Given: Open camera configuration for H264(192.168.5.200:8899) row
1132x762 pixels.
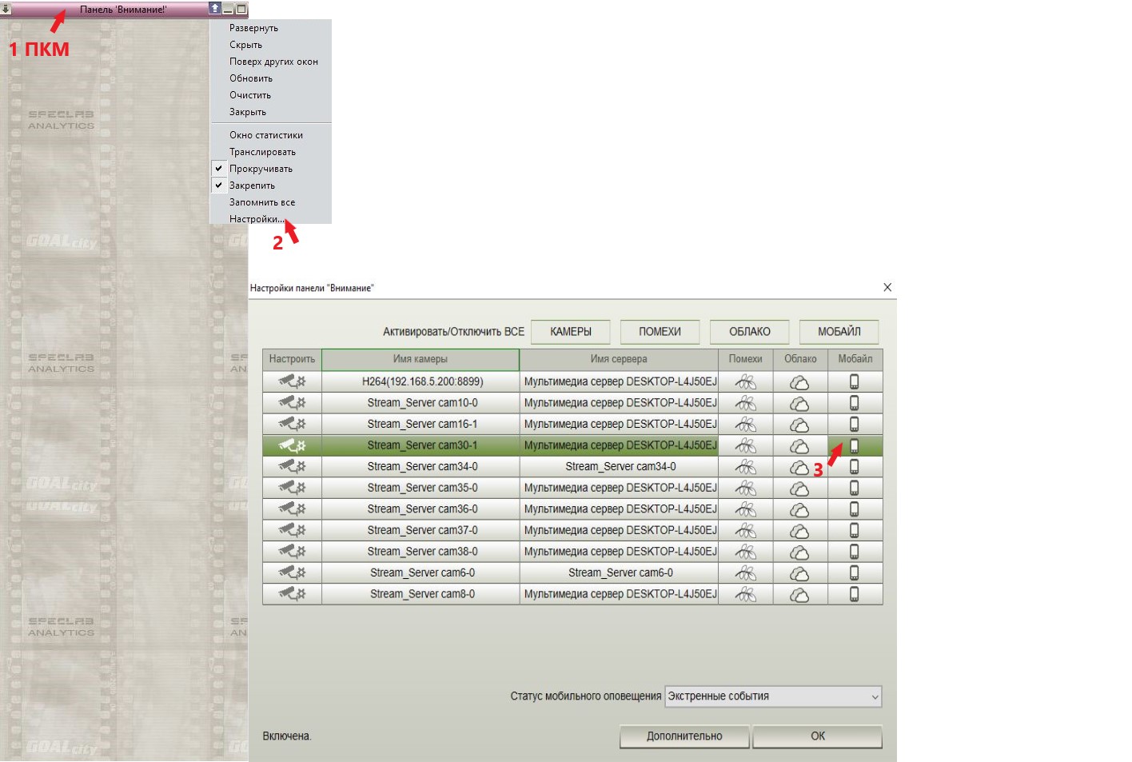Looking at the screenshot, I should [292, 381].
